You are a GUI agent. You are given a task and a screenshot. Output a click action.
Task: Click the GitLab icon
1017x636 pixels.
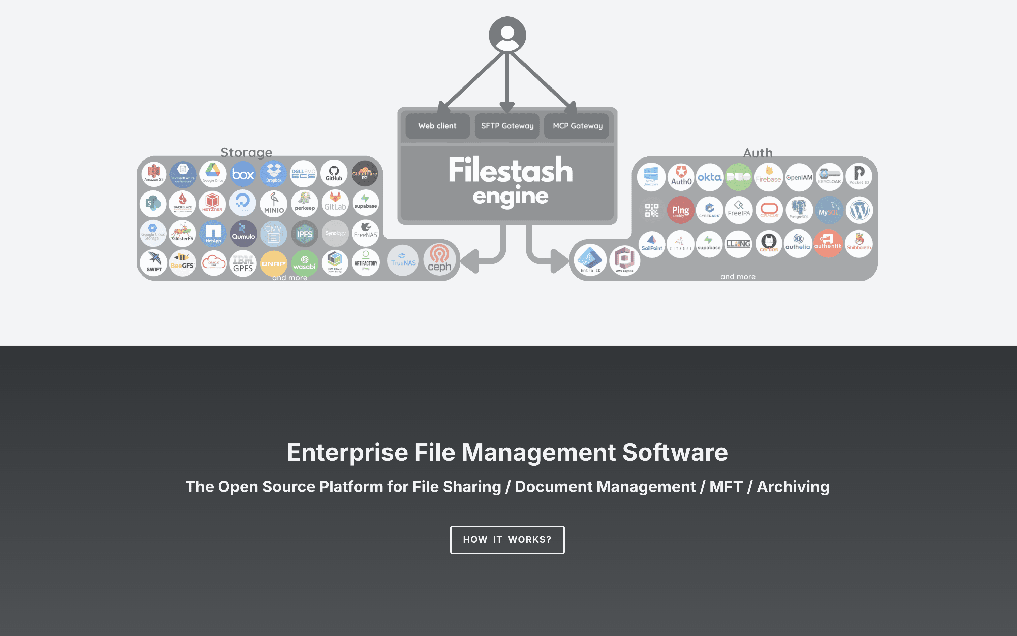[335, 204]
